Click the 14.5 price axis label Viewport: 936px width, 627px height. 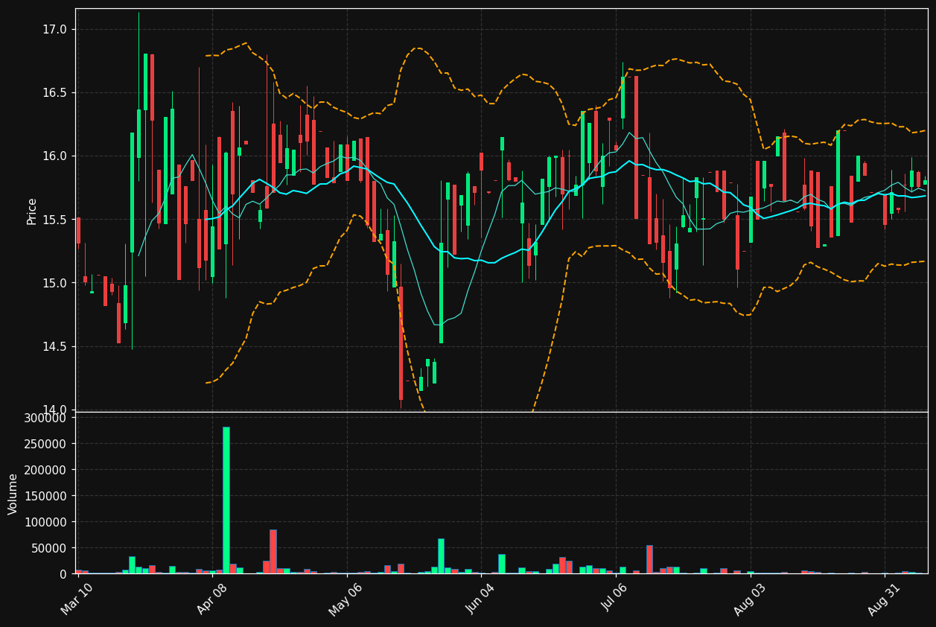point(55,346)
